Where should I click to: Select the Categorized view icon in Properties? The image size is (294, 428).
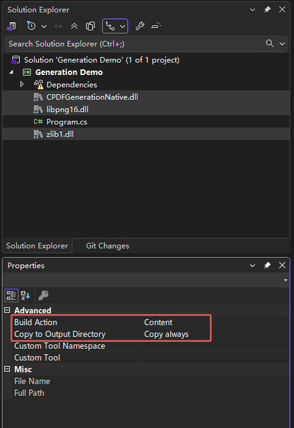[11, 295]
